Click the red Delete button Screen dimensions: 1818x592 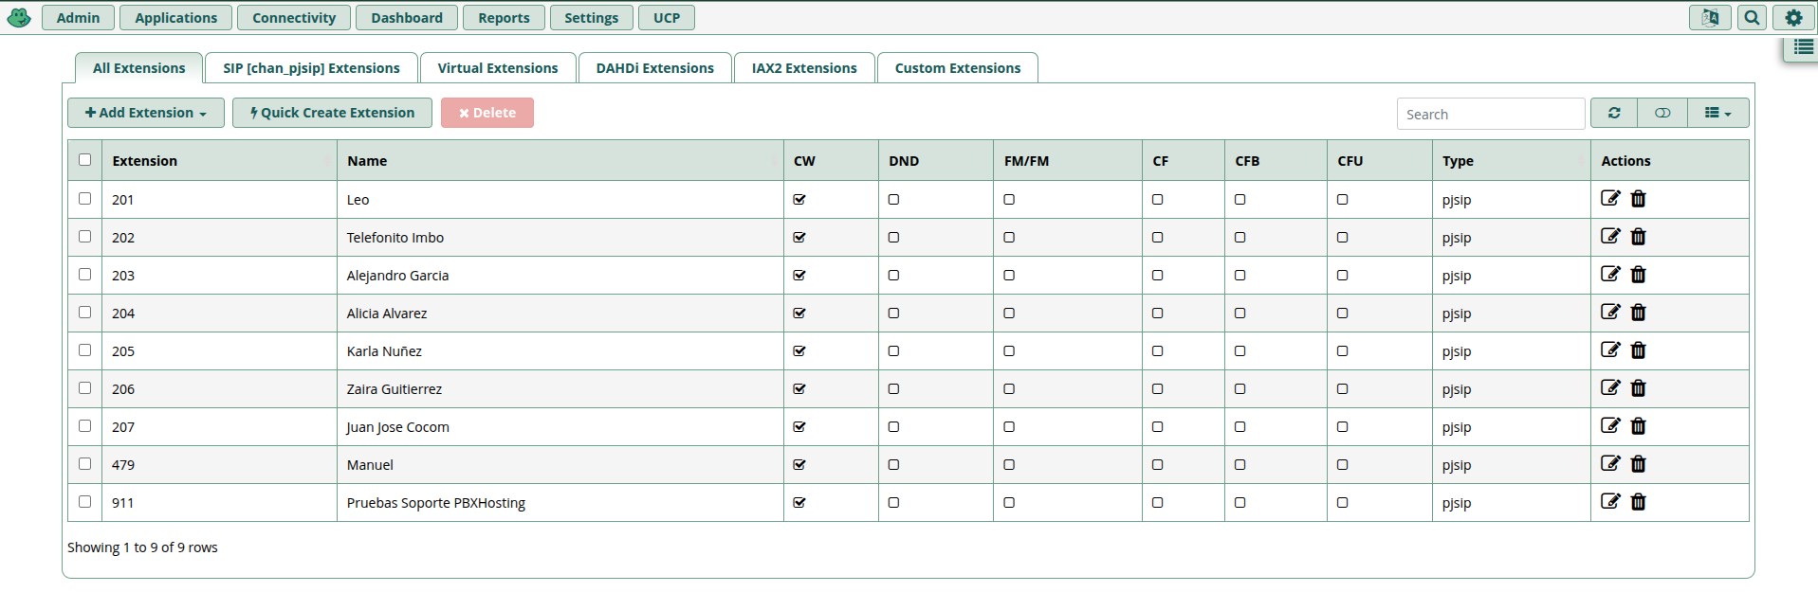pos(487,113)
